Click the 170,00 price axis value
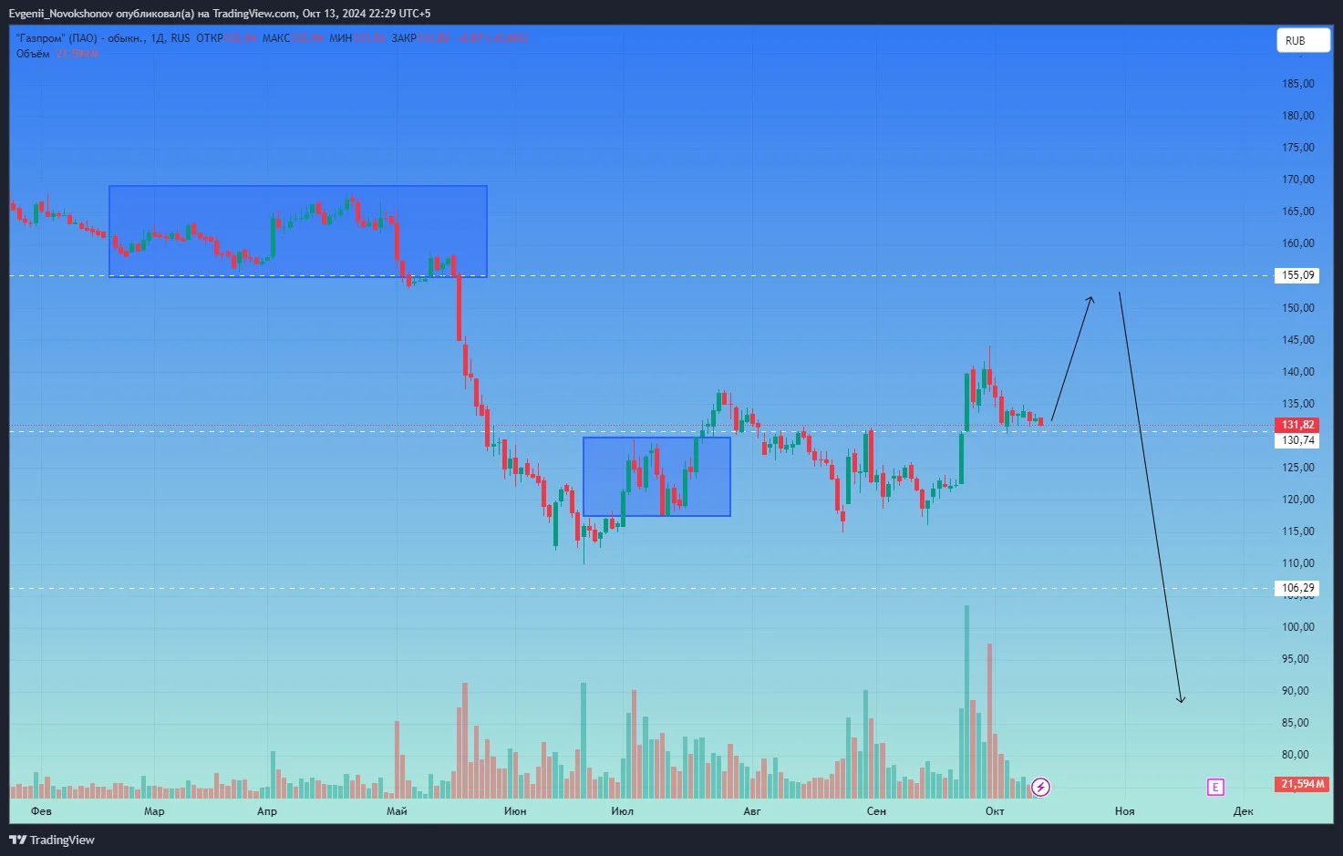The height and width of the screenshot is (856, 1343). pos(1298,180)
